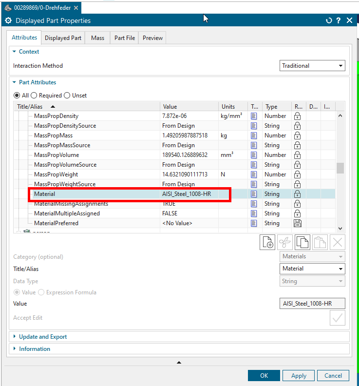The height and width of the screenshot is (386, 359).
Task: Select the MaterialMultipleAssigned row
Action: click(175, 213)
